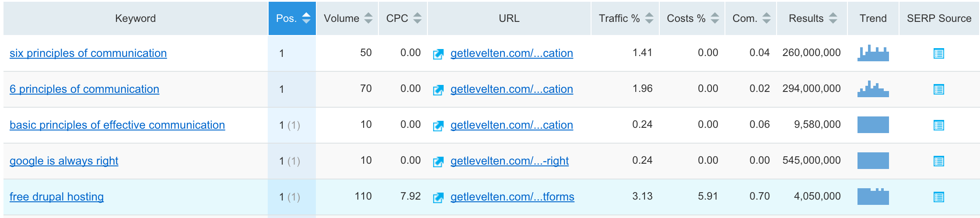Sort by Com. column header
Viewport: 980px width, 218px height.
(751, 18)
